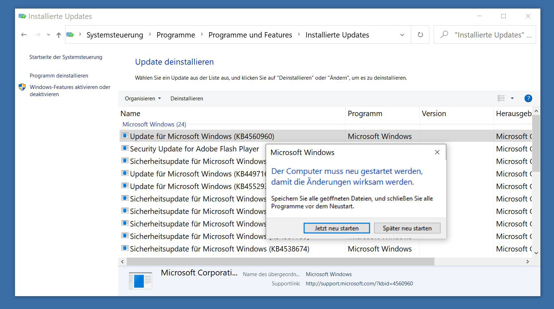554x309 pixels.
Task: Click the support.microsoft.com kbid=4560960 link text
Action: coord(359,284)
